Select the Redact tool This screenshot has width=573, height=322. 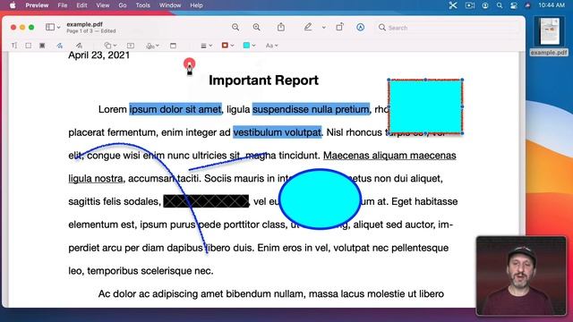(42, 46)
